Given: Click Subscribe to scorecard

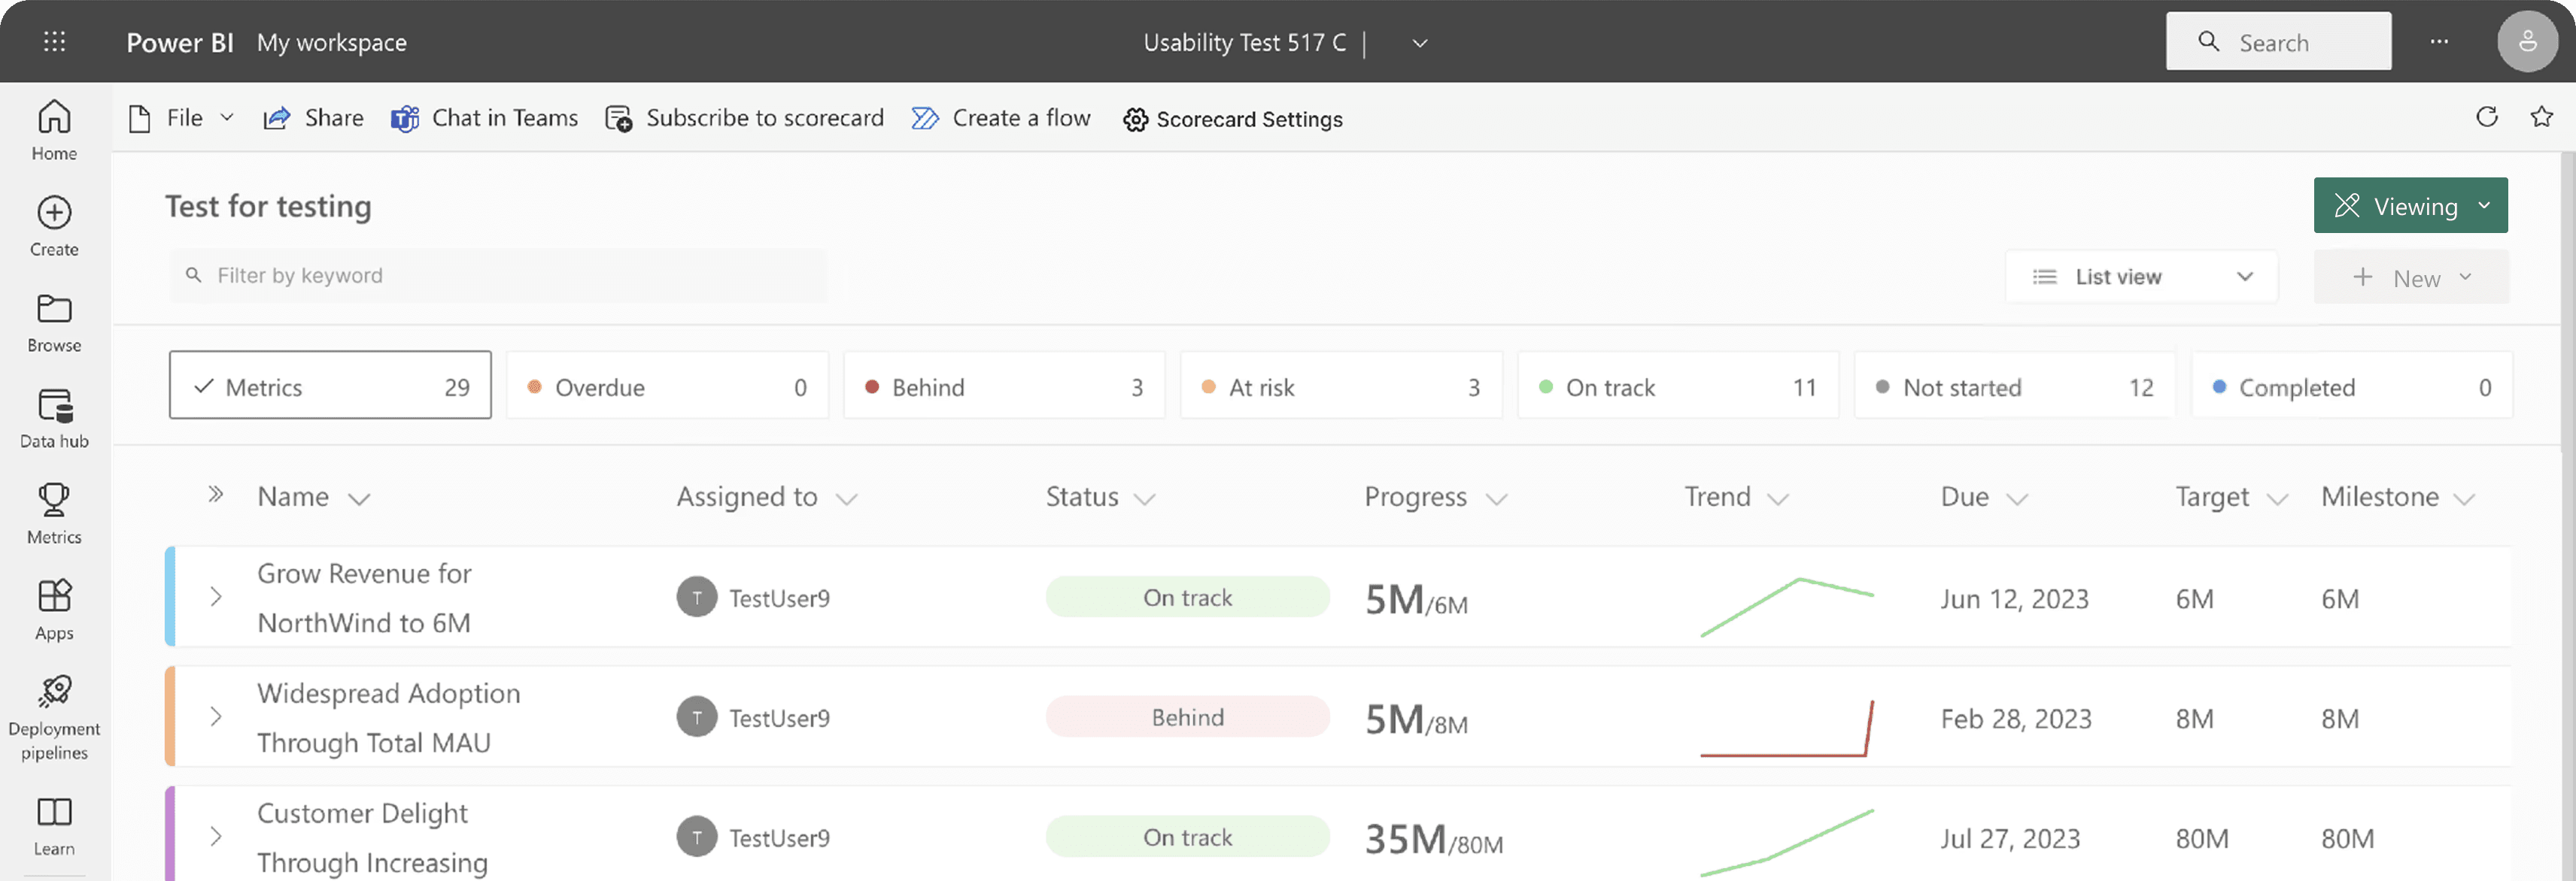Looking at the screenshot, I should [745, 119].
